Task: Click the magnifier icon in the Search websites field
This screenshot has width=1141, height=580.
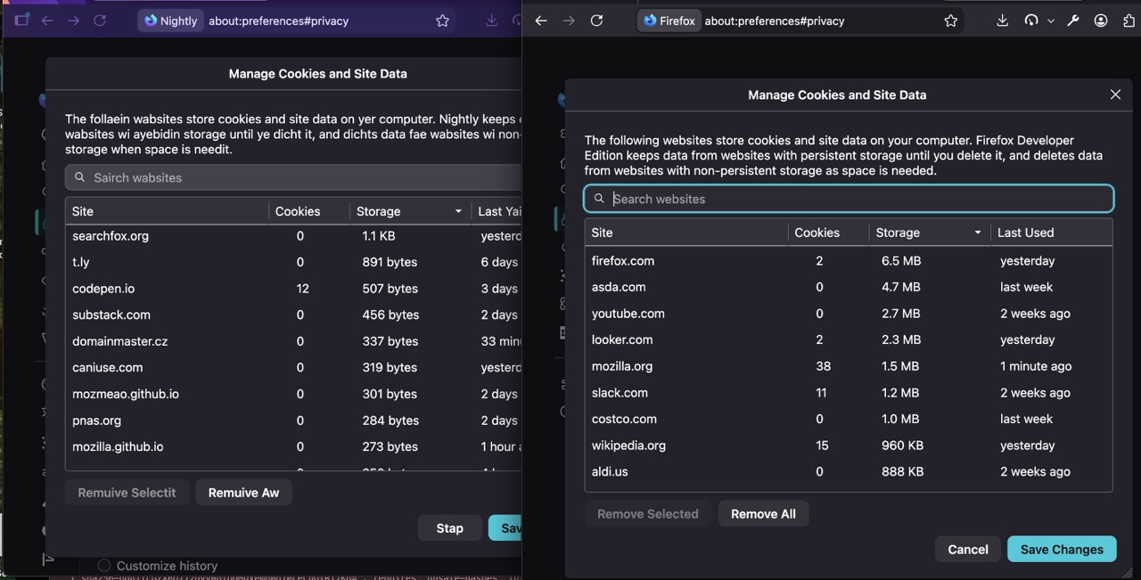Action: (599, 199)
